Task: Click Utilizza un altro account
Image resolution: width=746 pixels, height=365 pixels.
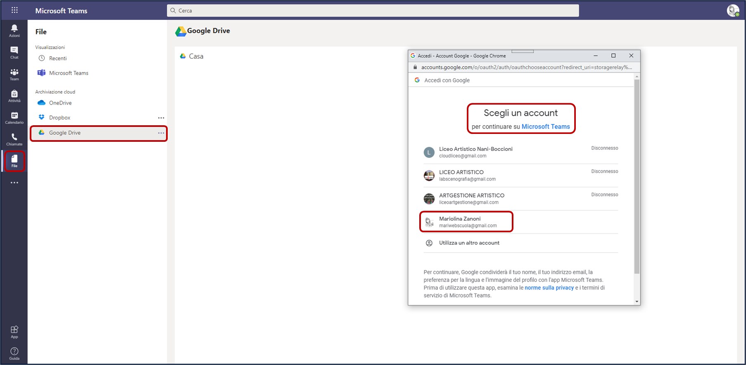Action: (520, 243)
